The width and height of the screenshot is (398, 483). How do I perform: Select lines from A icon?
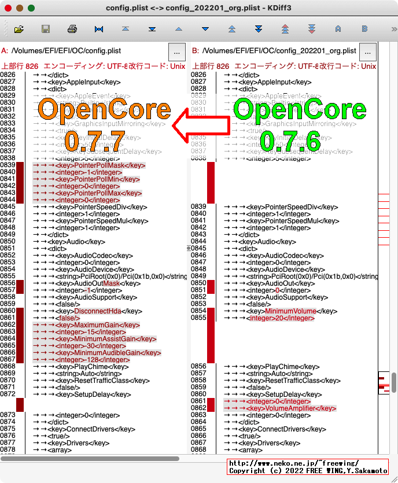[338, 29]
